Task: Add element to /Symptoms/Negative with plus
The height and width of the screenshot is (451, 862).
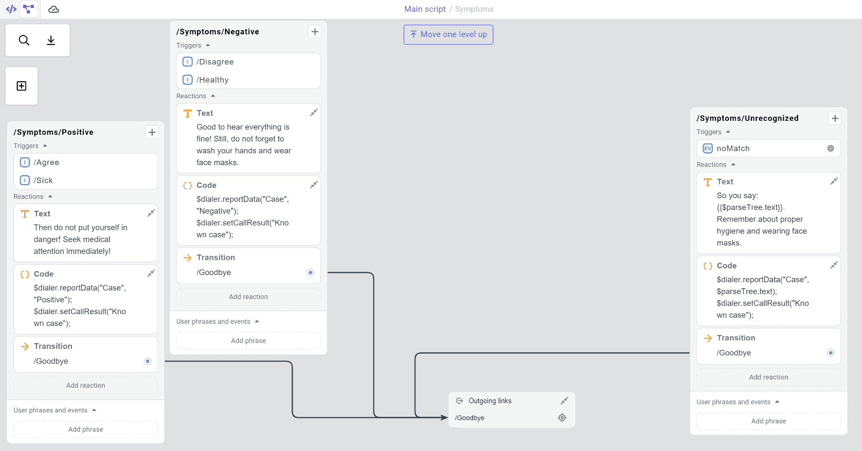Action: click(315, 32)
